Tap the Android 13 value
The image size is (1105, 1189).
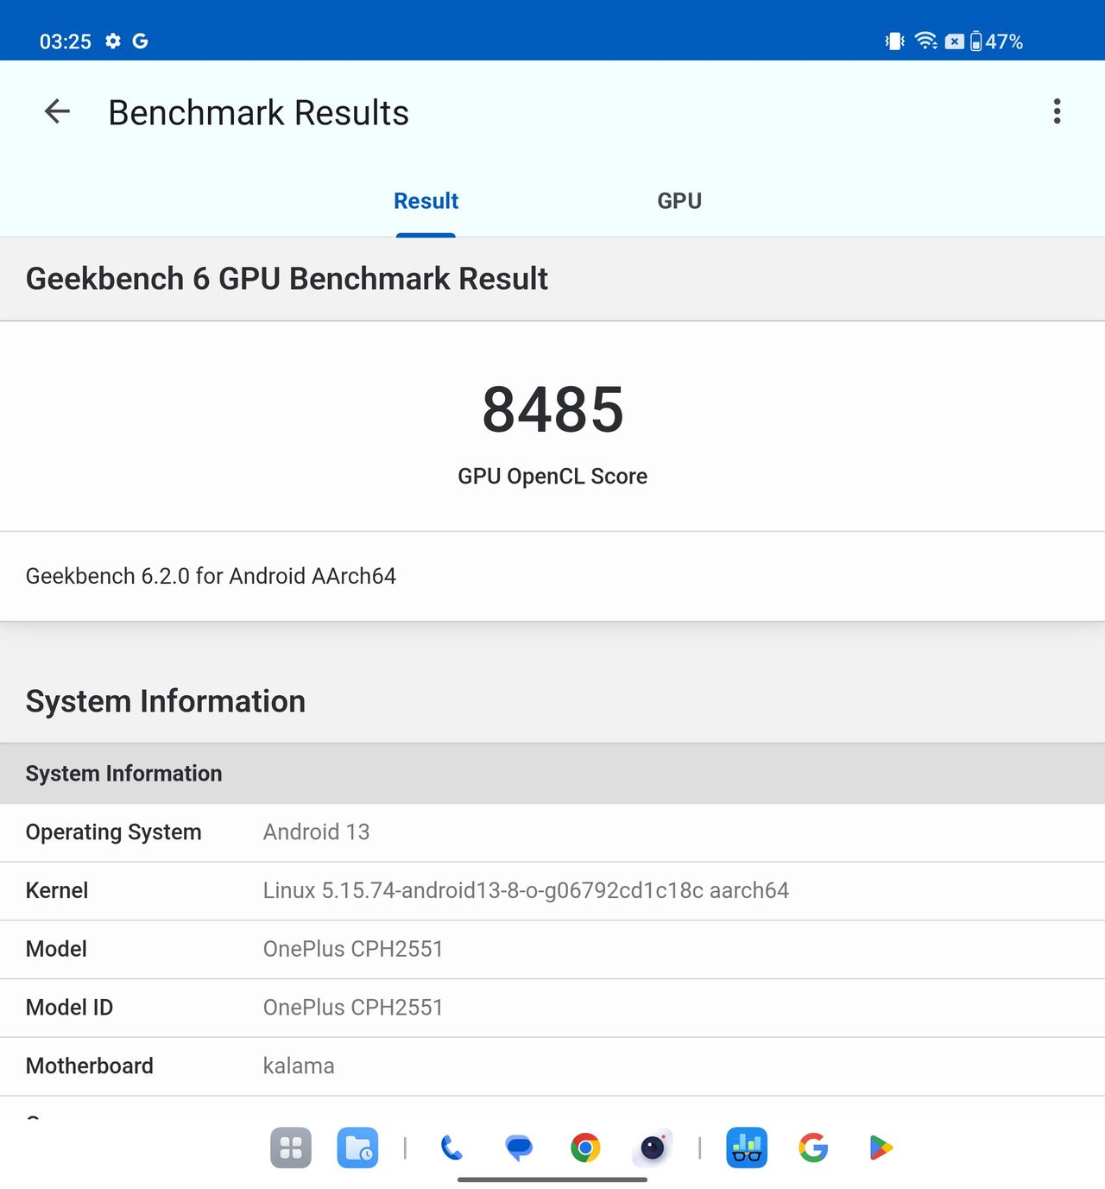click(x=316, y=832)
